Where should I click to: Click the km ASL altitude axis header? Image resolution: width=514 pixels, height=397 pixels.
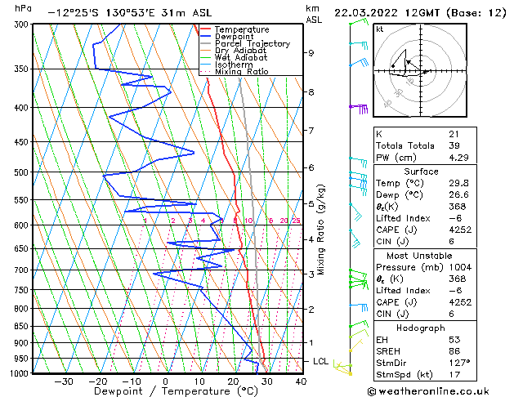314,14
